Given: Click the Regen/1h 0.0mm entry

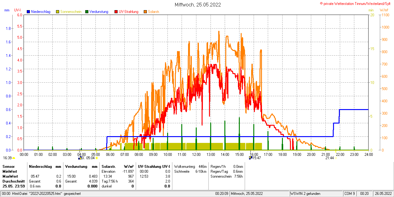Looking at the screenshot, I should click(x=227, y=166).
